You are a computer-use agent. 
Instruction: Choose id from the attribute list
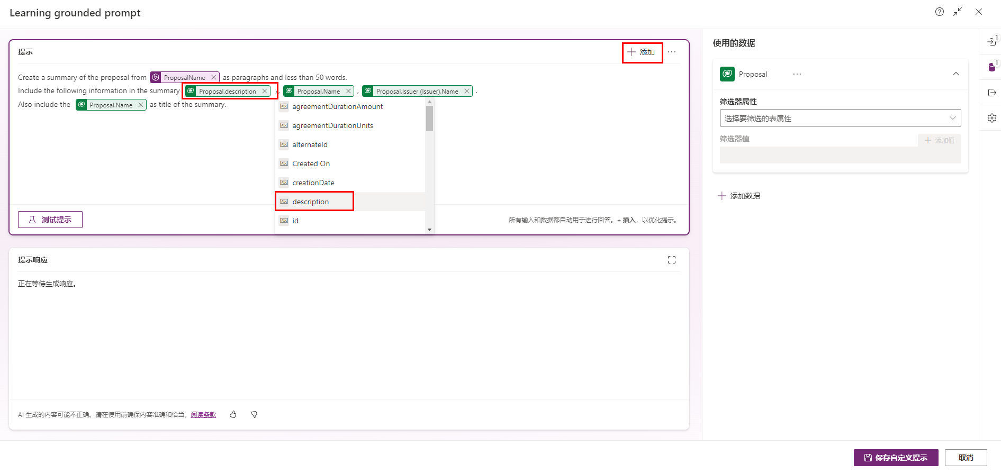pyautogui.click(x=350, y=221)
